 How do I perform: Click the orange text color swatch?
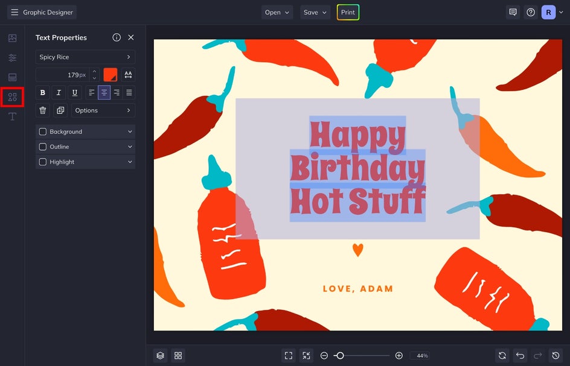click(x=110, y=75)
